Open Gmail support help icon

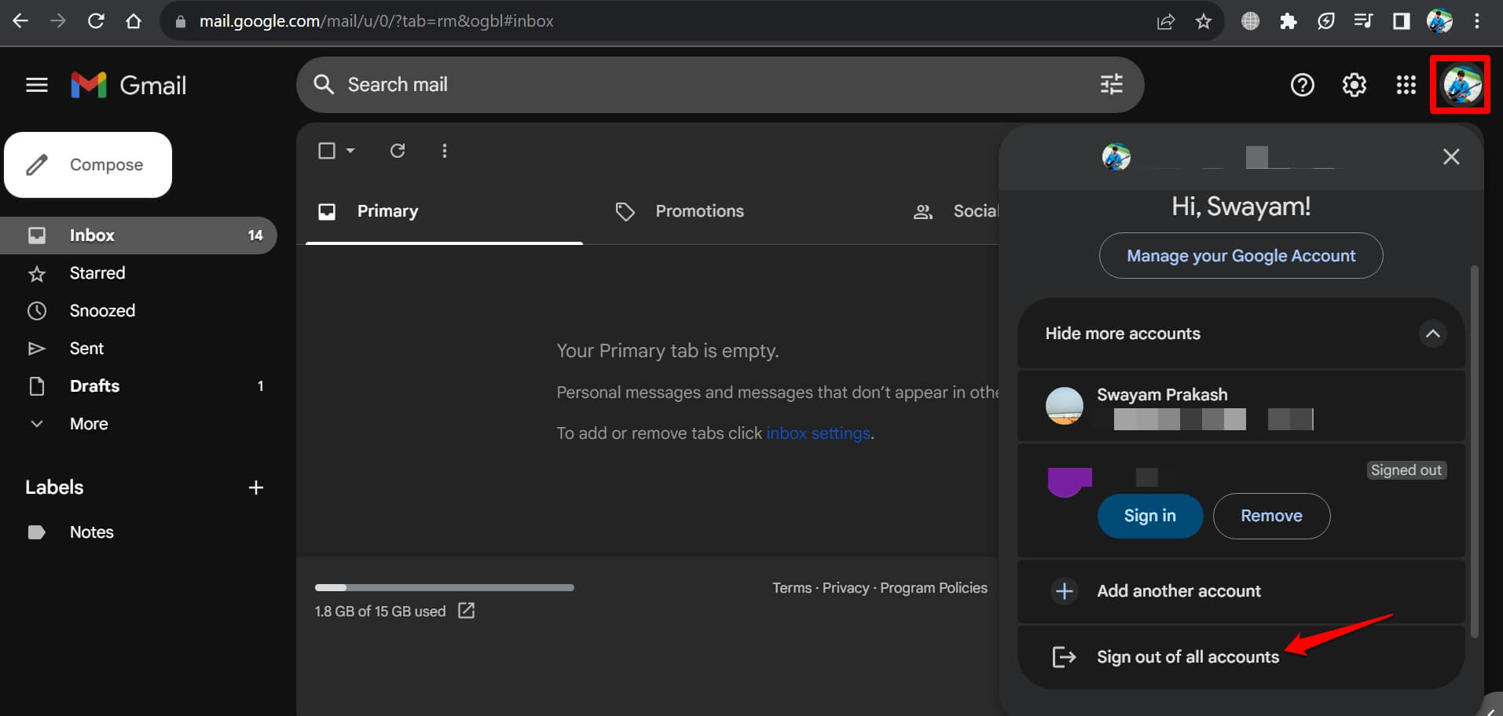pos(1302,85)
